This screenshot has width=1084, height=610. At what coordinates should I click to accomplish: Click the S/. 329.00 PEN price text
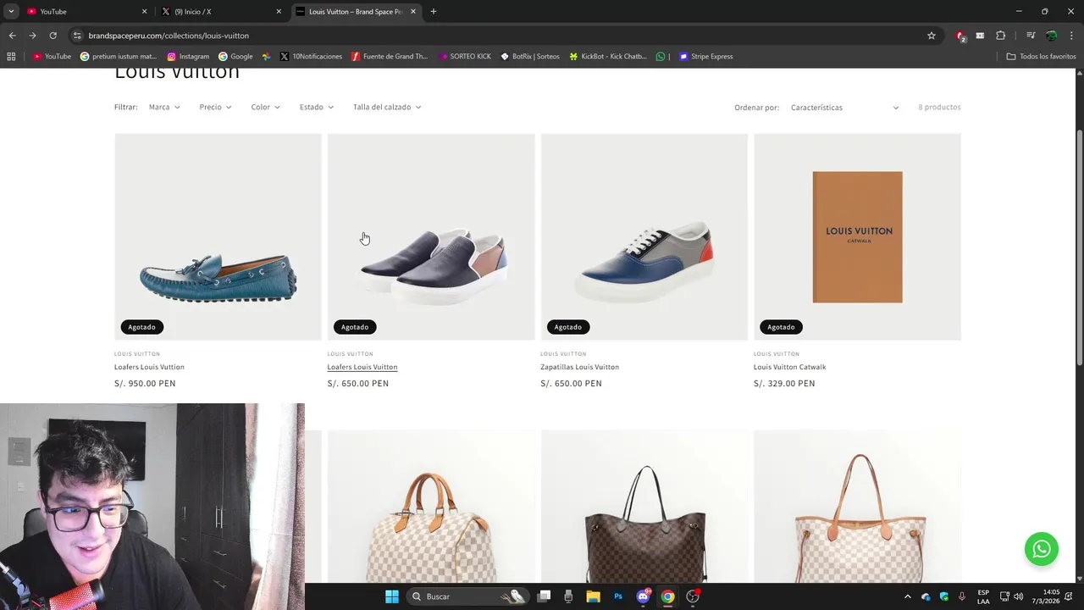pos(784,384)
